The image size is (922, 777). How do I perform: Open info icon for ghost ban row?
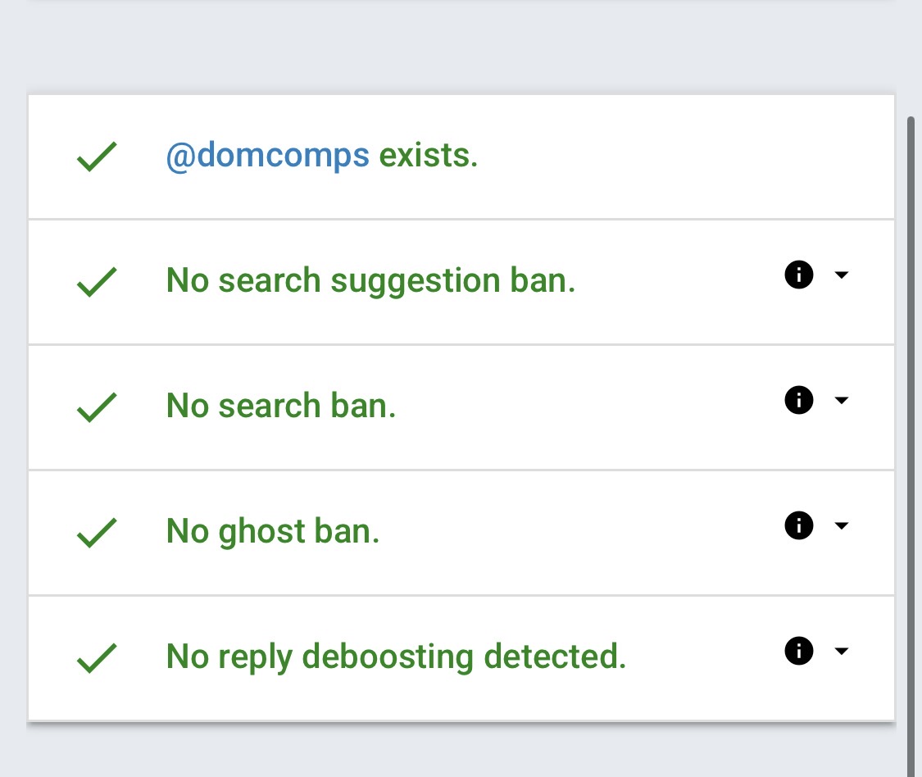click(798, 525)
